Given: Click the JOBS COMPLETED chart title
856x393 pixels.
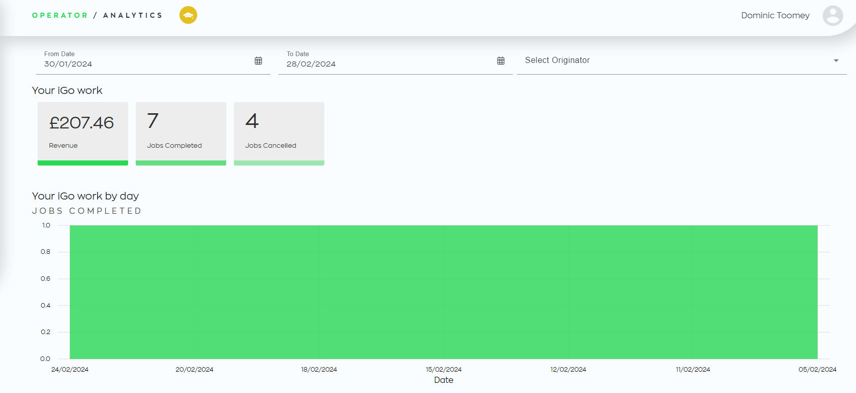Looking at the screenshot, I should coord(87,211).
